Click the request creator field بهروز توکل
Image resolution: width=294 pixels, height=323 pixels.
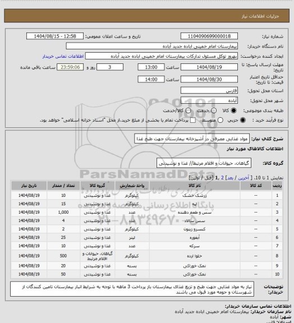pyautogui.click(x=162, y=56)
